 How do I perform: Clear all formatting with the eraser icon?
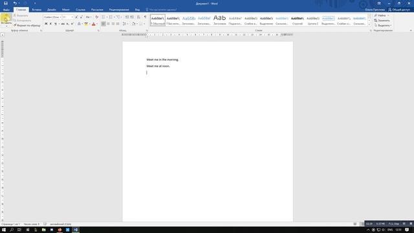pos(96,17)
